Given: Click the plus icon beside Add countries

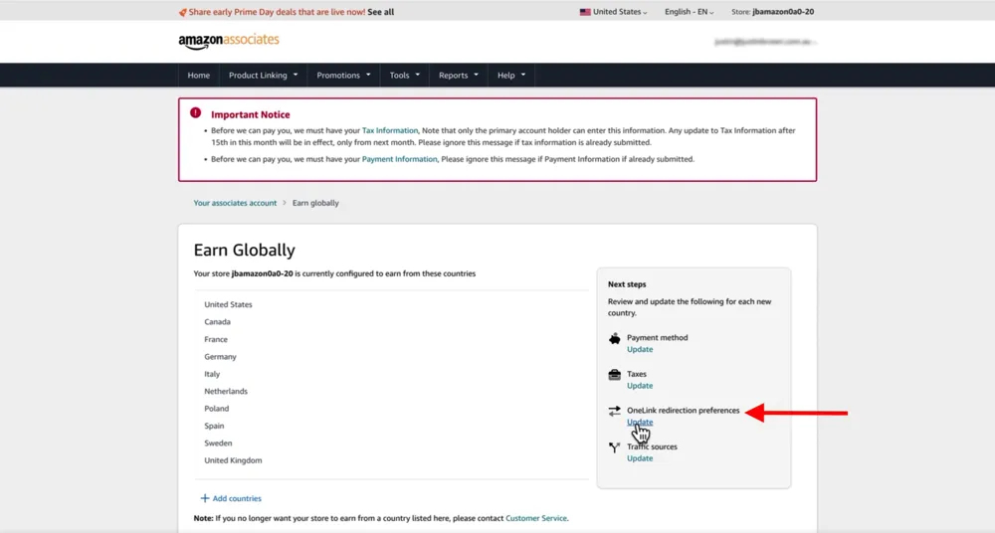Looking at the screenshot, I should click(205, 498).
